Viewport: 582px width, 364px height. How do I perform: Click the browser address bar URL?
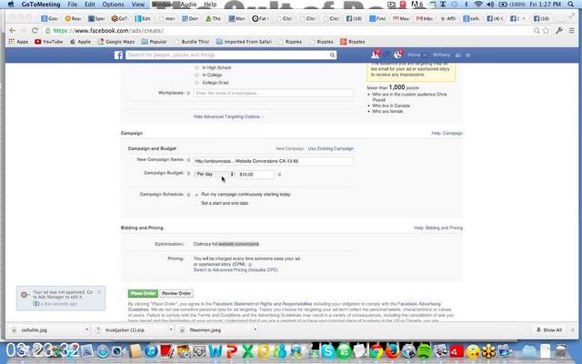point(107,30)
